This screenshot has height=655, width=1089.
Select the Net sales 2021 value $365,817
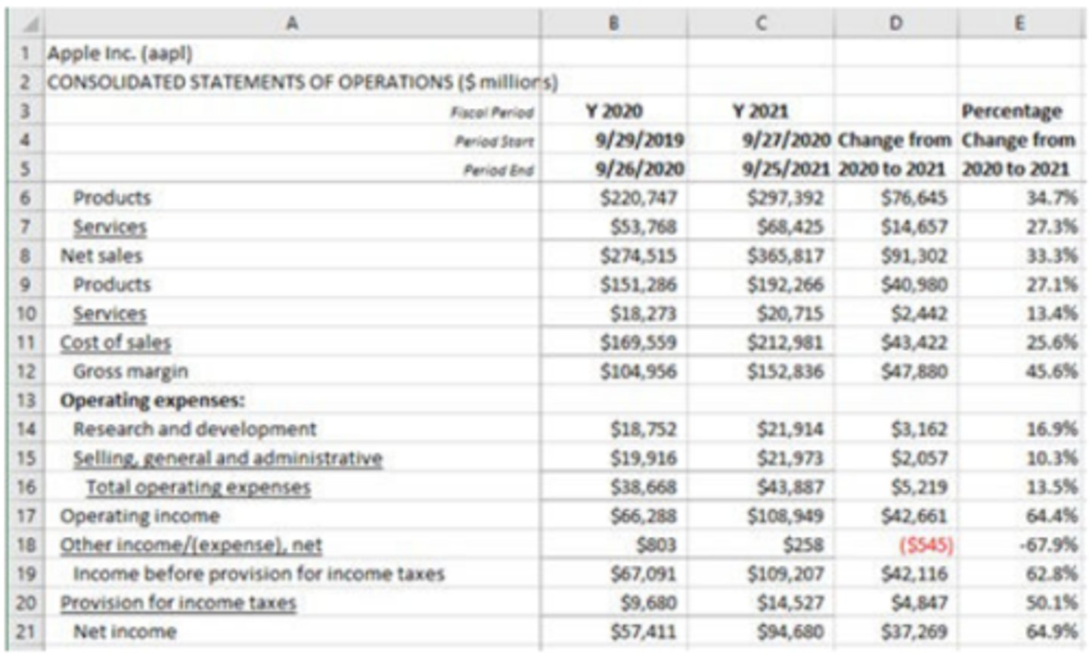pyautogui.click(x=785, y=256)
